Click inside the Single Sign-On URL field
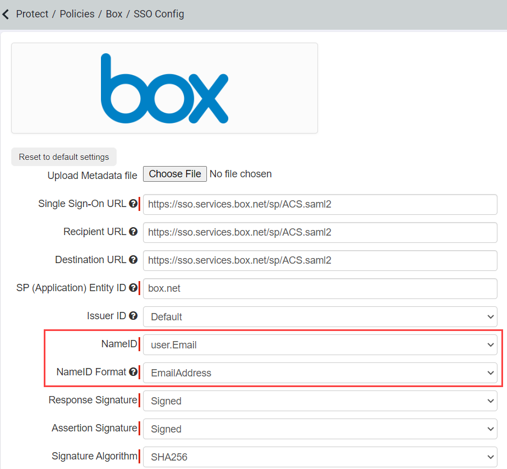Viewport: 507px width, 469px height. (x=320, y=204)
